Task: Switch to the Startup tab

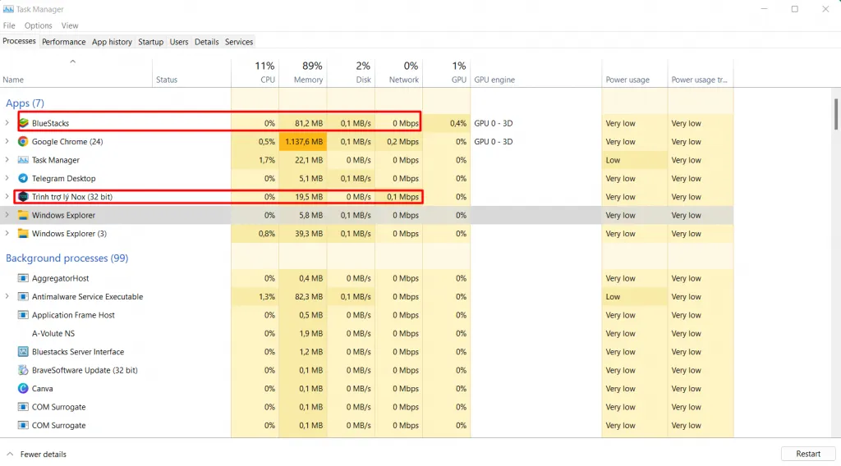Action: coord(151,42)
